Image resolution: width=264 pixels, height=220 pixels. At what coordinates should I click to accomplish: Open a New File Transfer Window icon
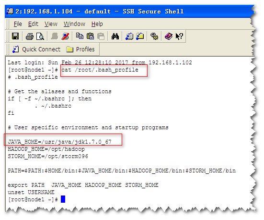[x=140, y=36]
